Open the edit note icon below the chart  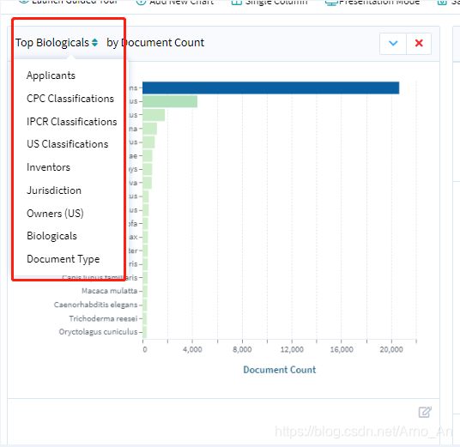(x=425, y=412)
